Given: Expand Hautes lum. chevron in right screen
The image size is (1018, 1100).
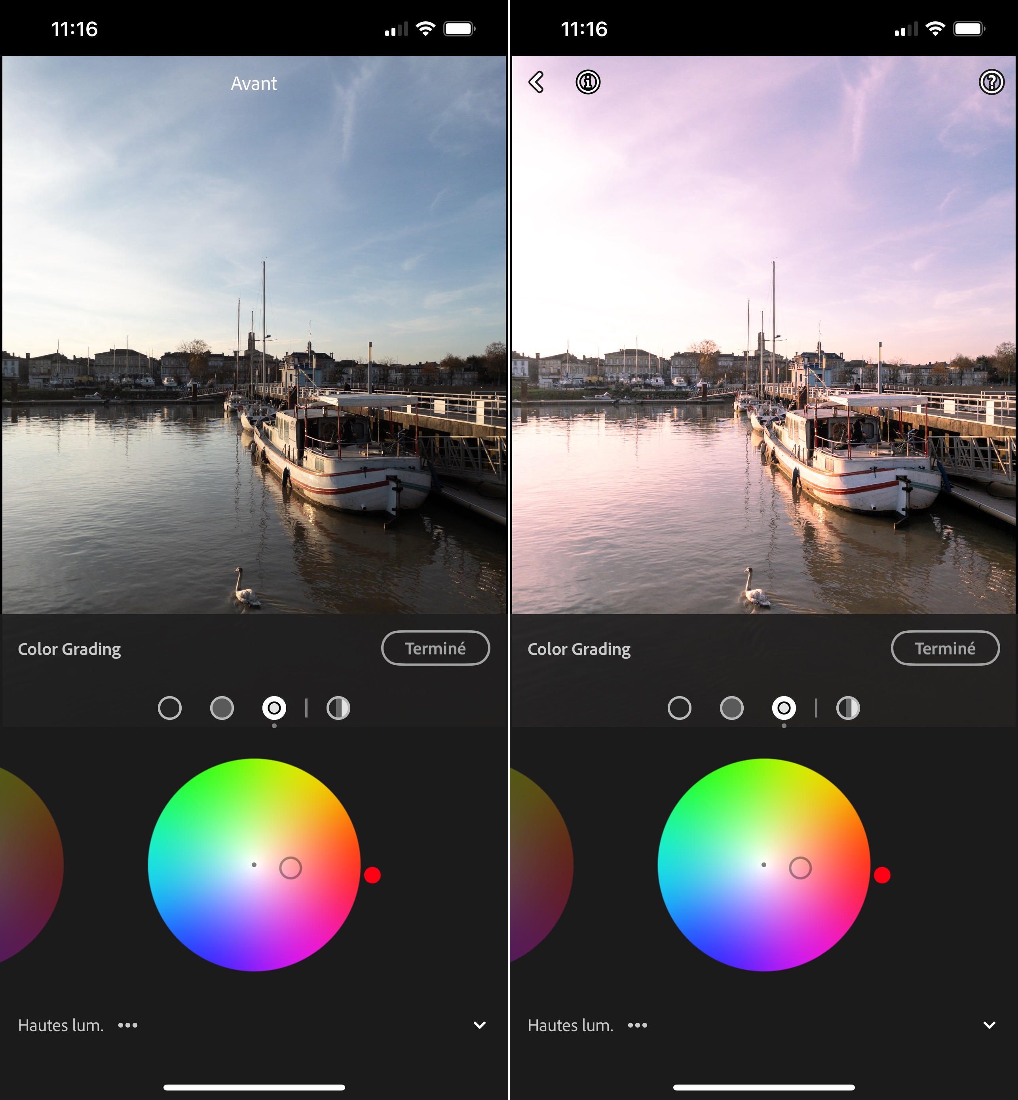Looking at the screenshot, I should [989, 1025].
